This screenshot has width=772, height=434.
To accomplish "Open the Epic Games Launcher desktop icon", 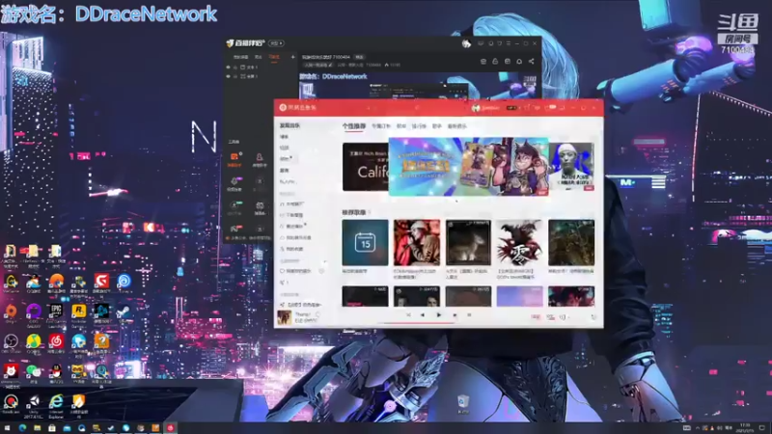I will pos(56,312).
